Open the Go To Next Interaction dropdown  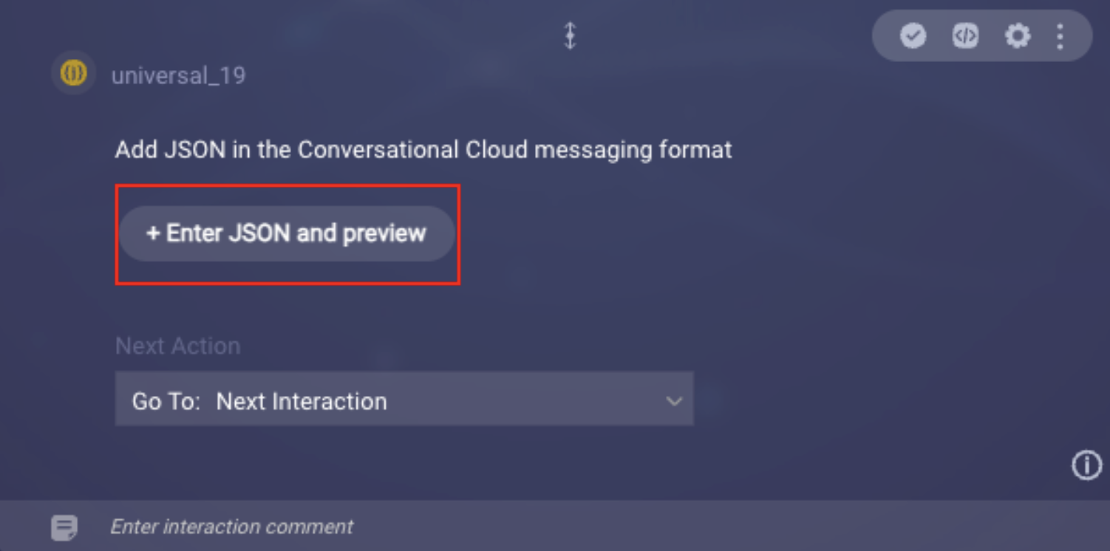click(404, 399)
